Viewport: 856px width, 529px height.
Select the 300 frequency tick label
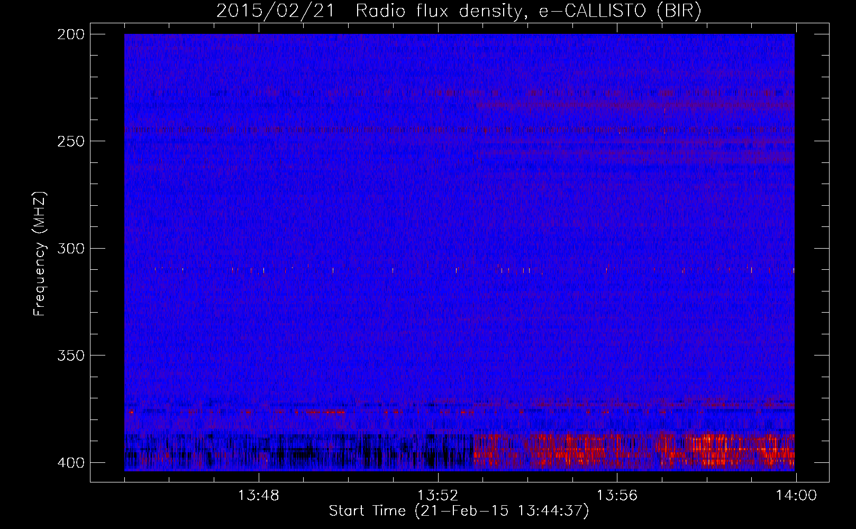(x=70, y=249)
